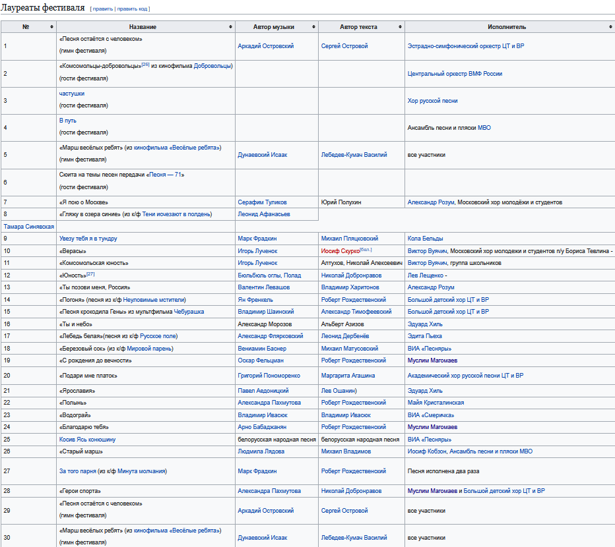Open Эдуард Хиль link in row 16
Viewport: 615px width, 547px height.
[425, 324]
